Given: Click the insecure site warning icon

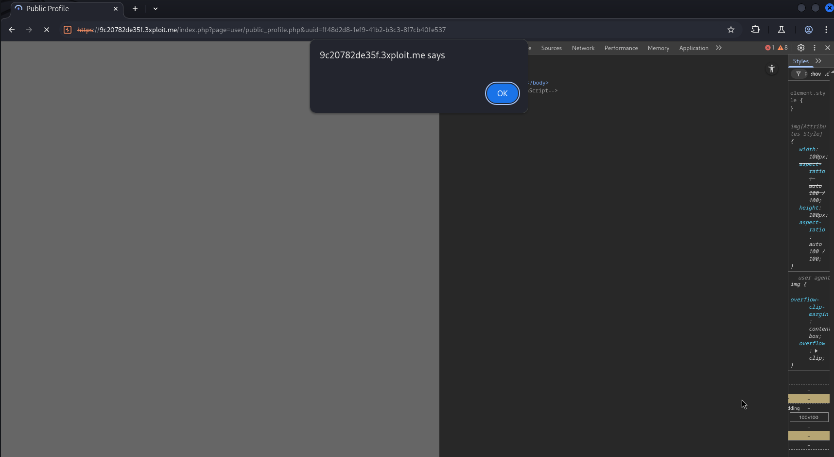Looking at the screenshot, I should coord(68,30).
